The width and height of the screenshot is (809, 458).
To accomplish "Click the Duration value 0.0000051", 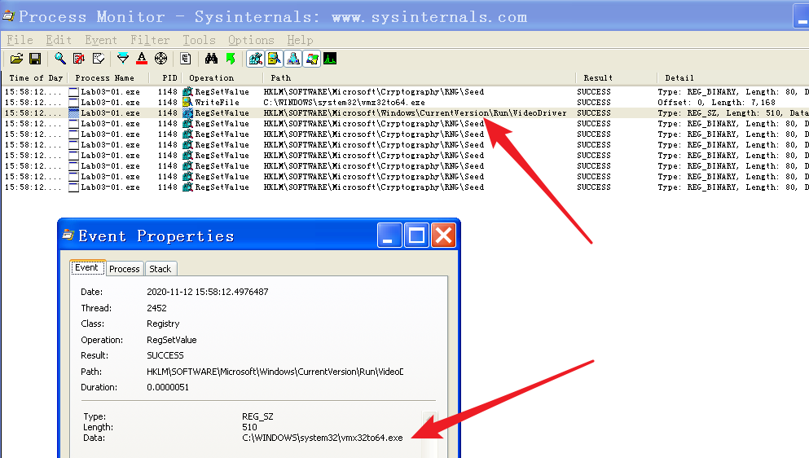I will [168, 387].
